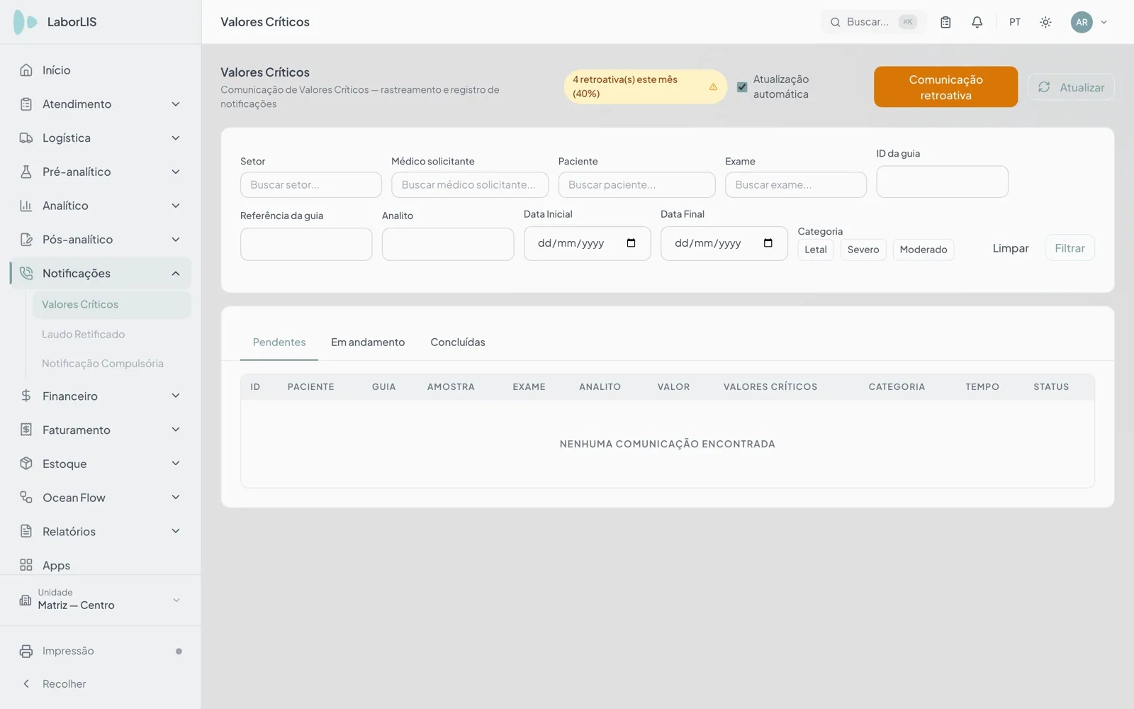Focus the ID da guia field
This screenshot has height=709, width=1134.
point(942,182)
